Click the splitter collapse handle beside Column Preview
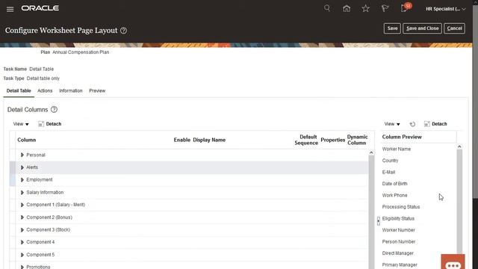 coord(379,221)
